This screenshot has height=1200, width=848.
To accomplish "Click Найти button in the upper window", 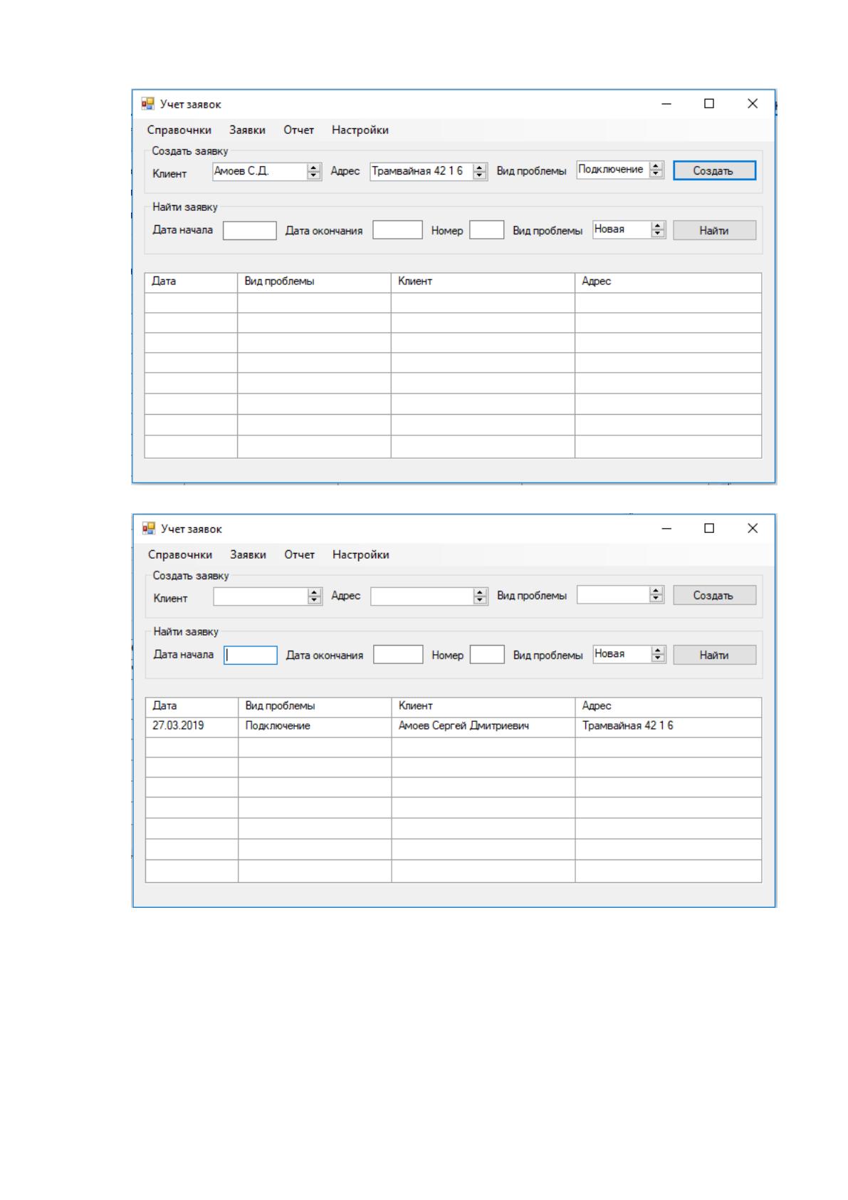I will click(x=714, y=230).
